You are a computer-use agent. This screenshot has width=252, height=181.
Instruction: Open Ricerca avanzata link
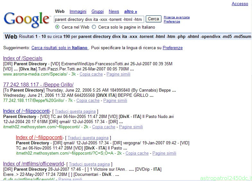click(177, 17)
